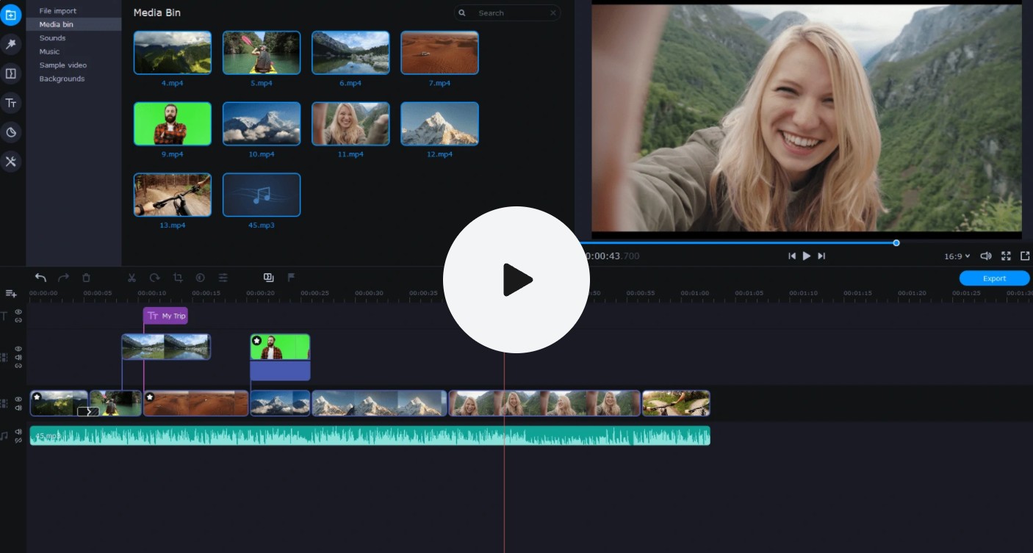
Task: Click the Crop tool icon
Action: click(178, 278)
